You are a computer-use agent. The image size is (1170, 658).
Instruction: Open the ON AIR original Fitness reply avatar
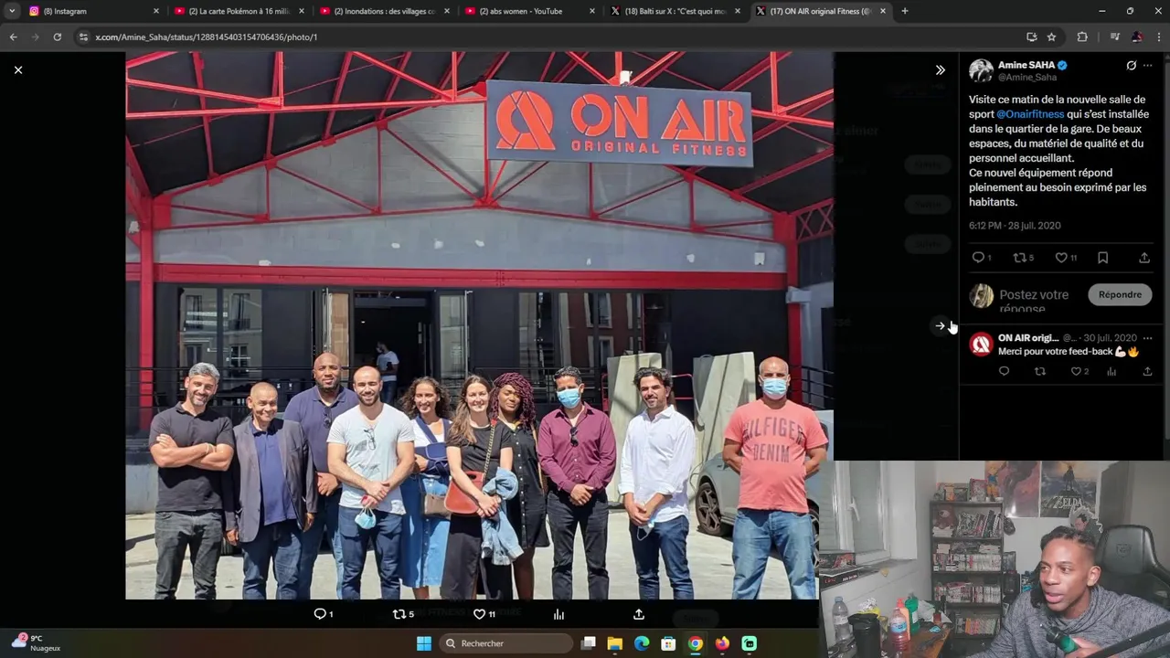click(x=981, y=344)
